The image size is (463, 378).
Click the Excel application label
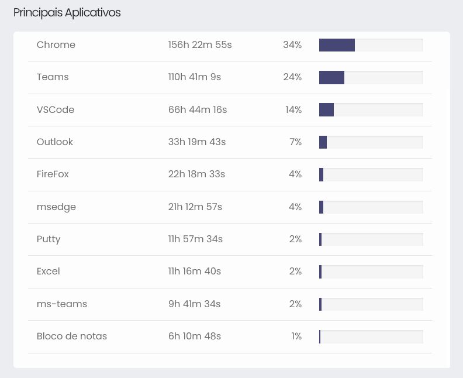pyautogui.click(x=49, y=272)
